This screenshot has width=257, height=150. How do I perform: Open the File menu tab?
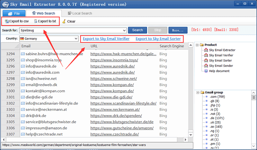tap(14, 13)
